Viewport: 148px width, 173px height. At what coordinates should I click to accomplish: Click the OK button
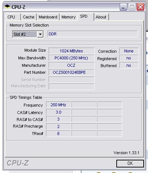130,163
